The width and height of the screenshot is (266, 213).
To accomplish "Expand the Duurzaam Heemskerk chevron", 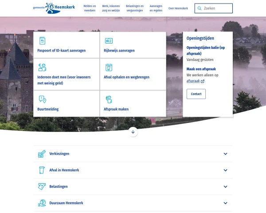I will coord(225,203).
